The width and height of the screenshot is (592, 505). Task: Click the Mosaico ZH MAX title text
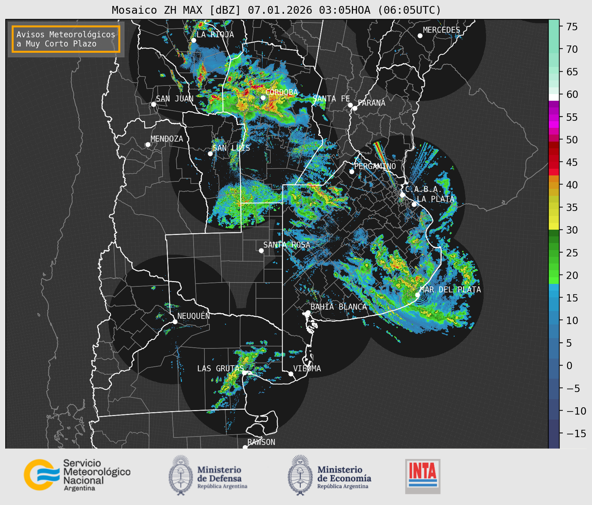(x=276, y=10)
